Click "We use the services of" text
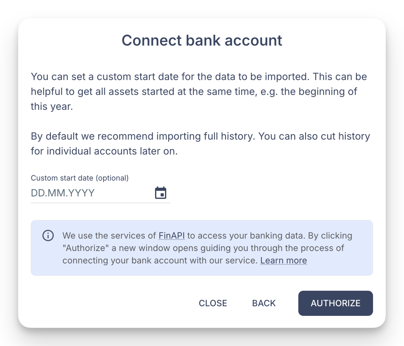 coord(109,236)
